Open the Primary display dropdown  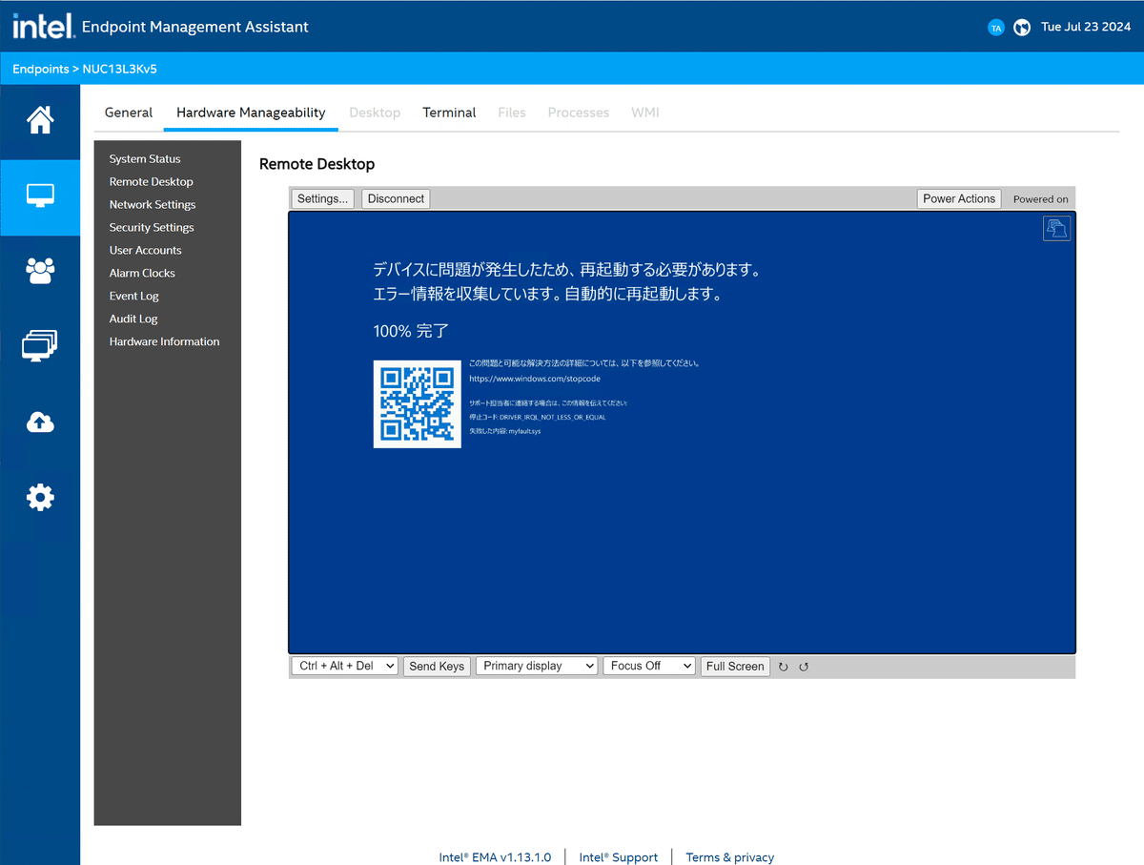tap(537, 666)
